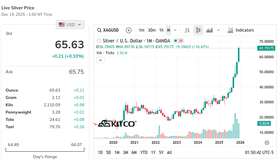
Task: Click the Tael change value +0.26
Action: click(79, 127)
